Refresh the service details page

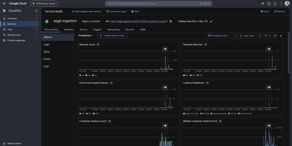(x=280, y=11)
